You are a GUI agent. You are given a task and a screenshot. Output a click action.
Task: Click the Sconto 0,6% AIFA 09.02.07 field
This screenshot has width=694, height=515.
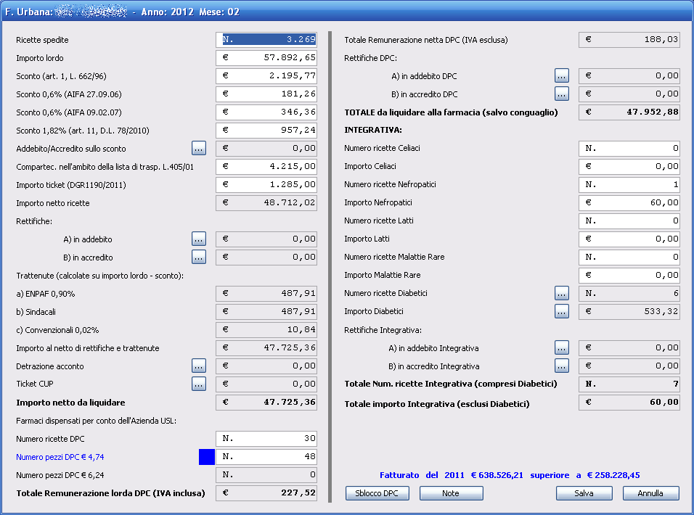(x=266, y=112)
